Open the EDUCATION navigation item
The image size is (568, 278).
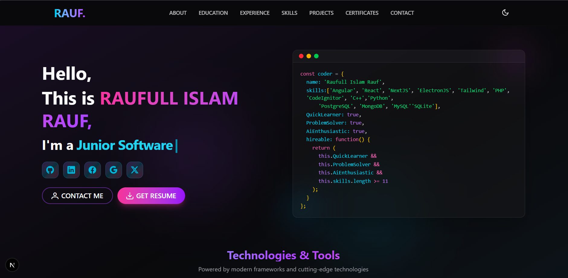[x=213, y=13]
